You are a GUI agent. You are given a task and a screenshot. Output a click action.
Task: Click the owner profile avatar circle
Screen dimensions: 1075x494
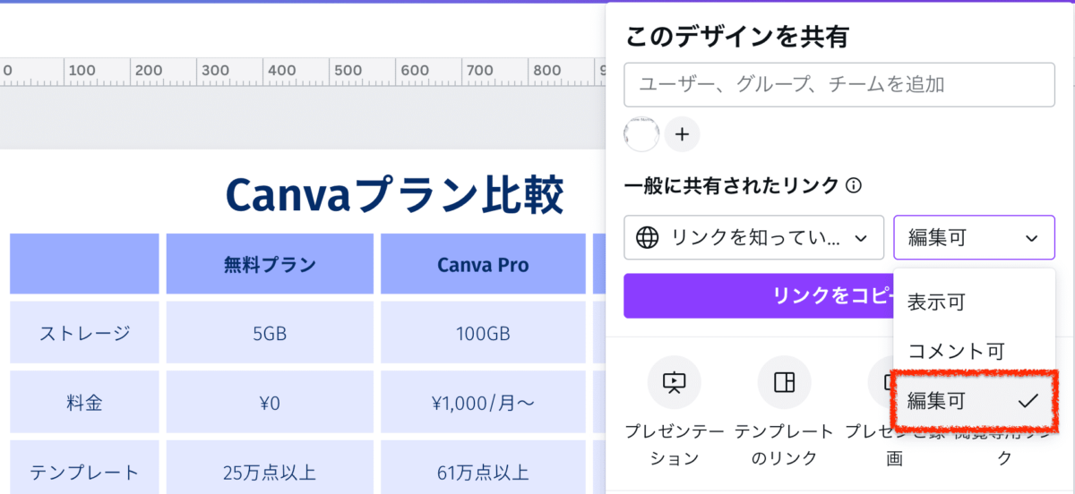[641, 134]
